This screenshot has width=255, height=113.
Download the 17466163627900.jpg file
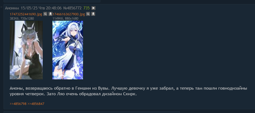tap(93, 14)
